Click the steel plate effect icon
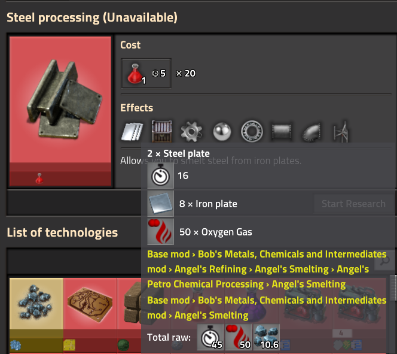 point(132,131)
